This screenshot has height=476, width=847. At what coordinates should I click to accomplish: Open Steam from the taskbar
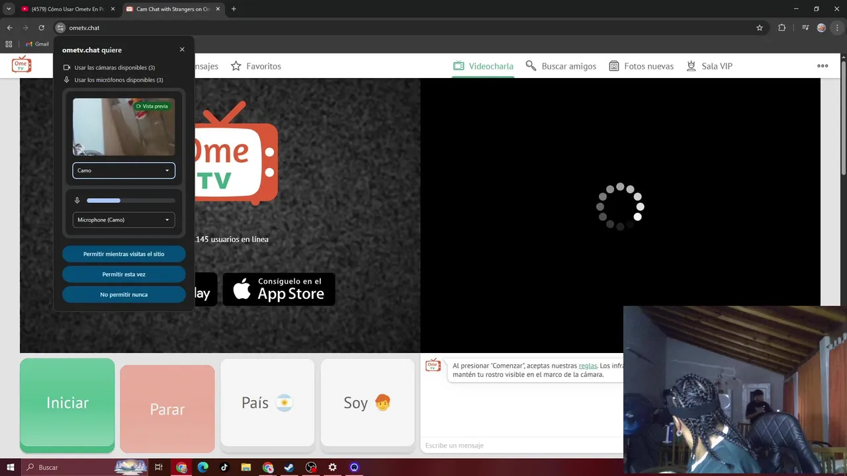[x=289, y=467]
